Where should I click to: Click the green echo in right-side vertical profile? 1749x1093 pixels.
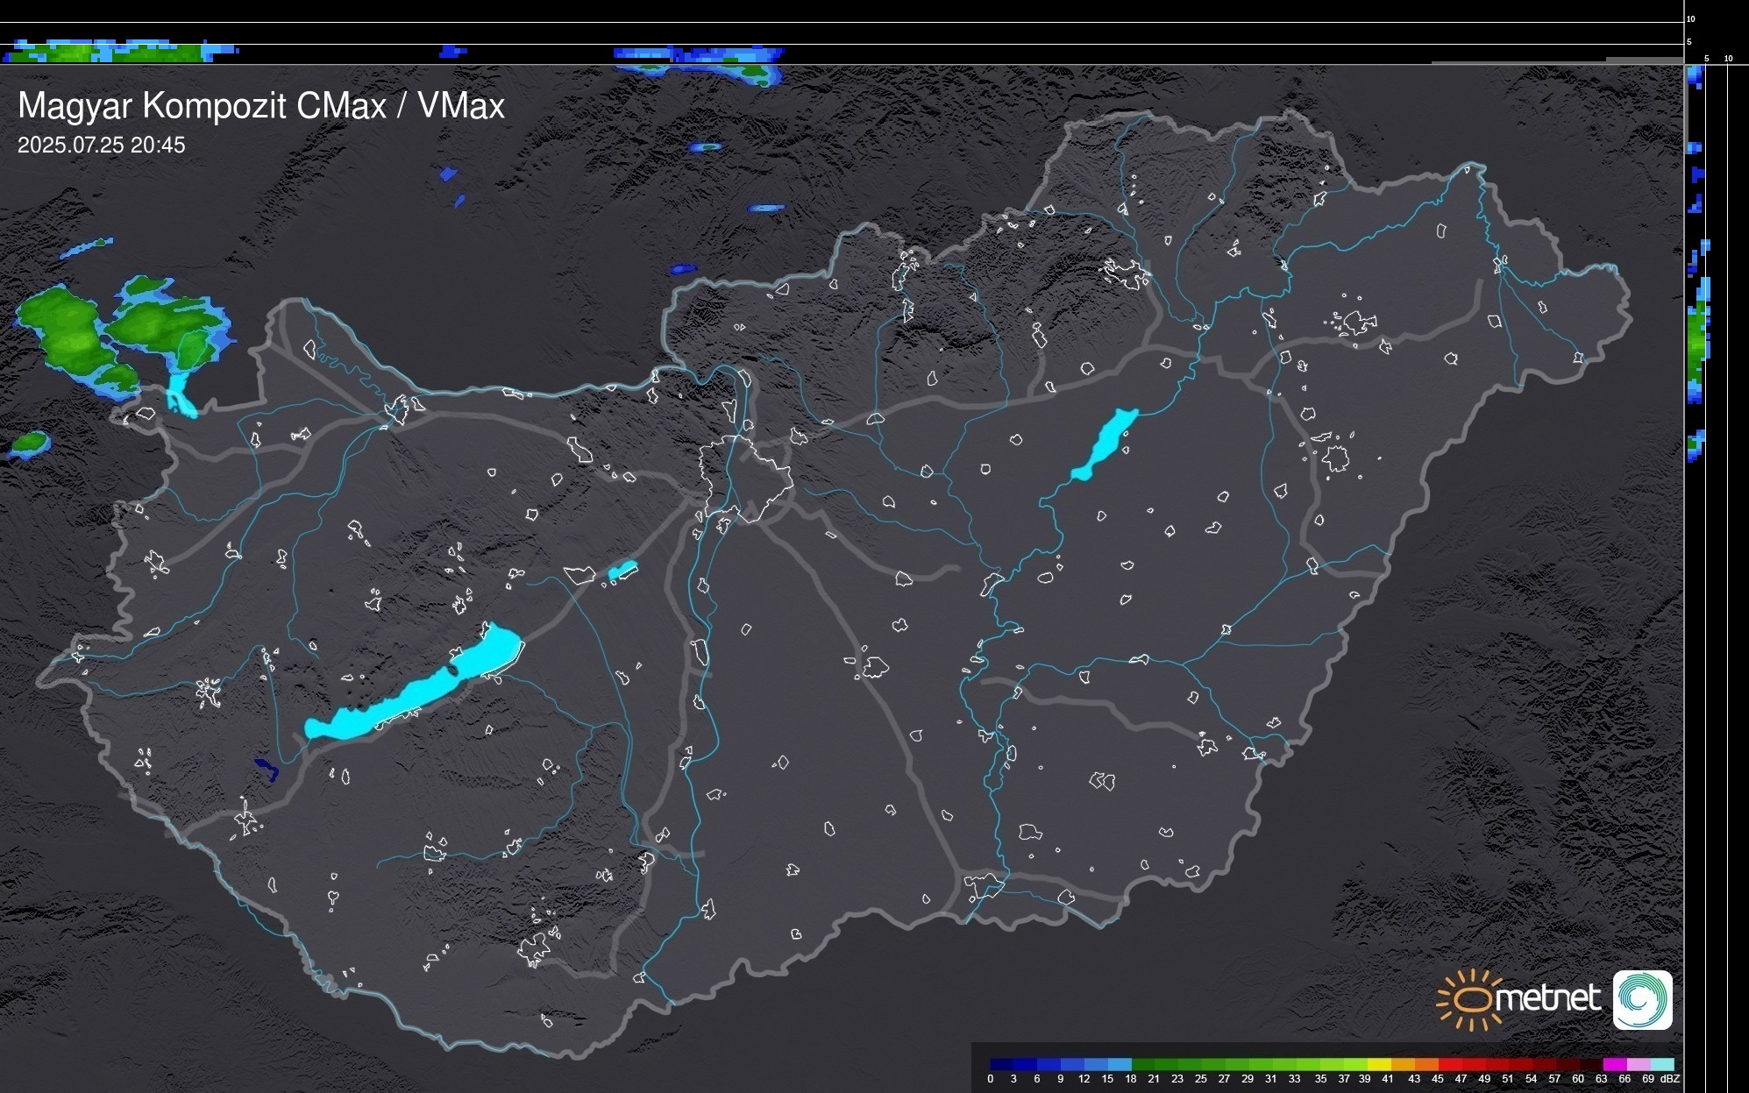click(1697, 342)
